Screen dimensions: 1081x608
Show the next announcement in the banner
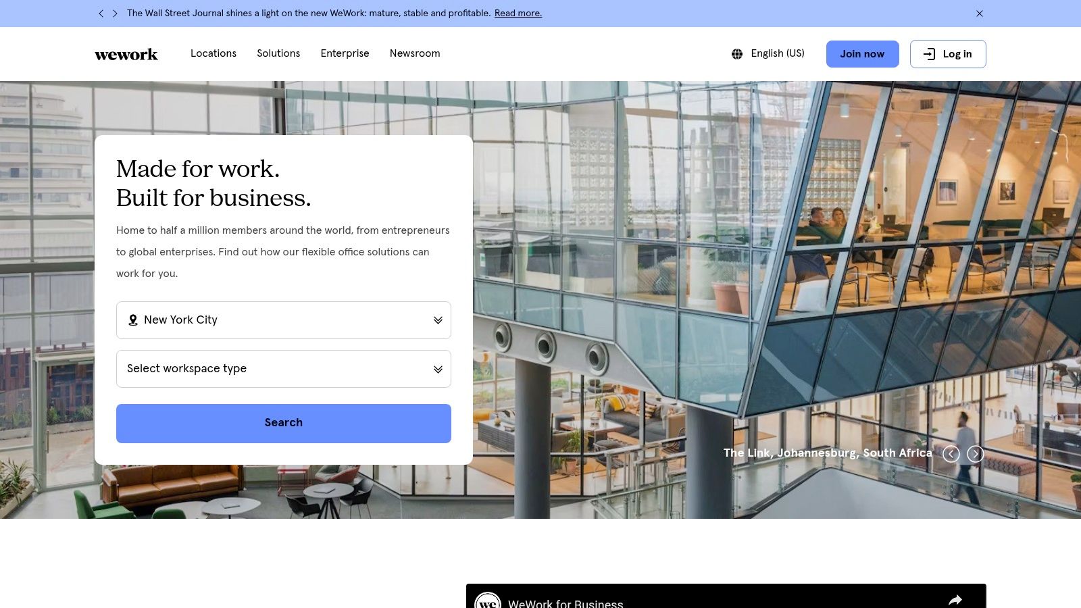pyautogui.click(x=115, y=14)
